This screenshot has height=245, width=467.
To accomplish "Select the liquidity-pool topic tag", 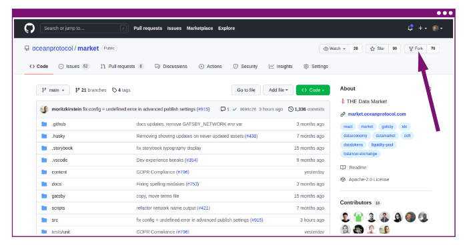I will (382, 144).
